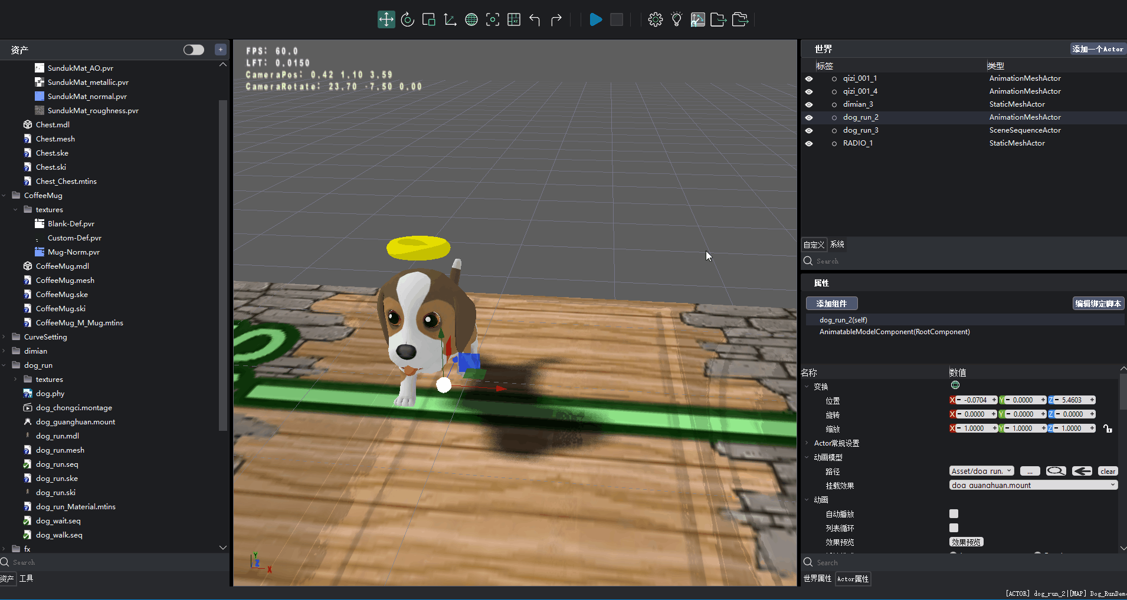
Task: Click the globe icon in transform row
Action: click(955, 385)
